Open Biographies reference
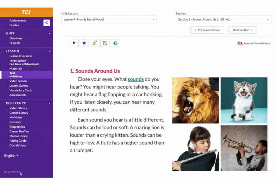 point(17,127)
